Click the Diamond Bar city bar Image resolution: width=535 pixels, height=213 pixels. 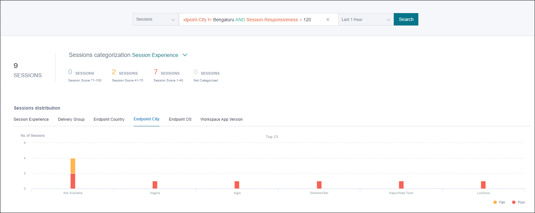(x=319, y=185)
